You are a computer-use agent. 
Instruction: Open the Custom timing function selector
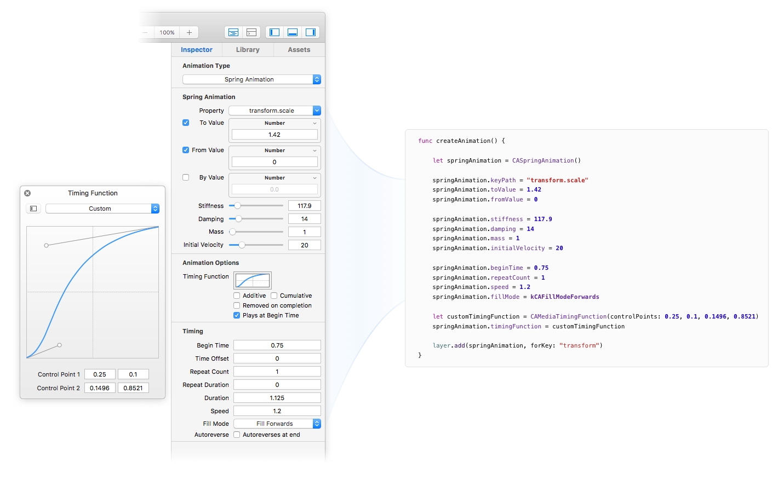click(x=102, y=209)
